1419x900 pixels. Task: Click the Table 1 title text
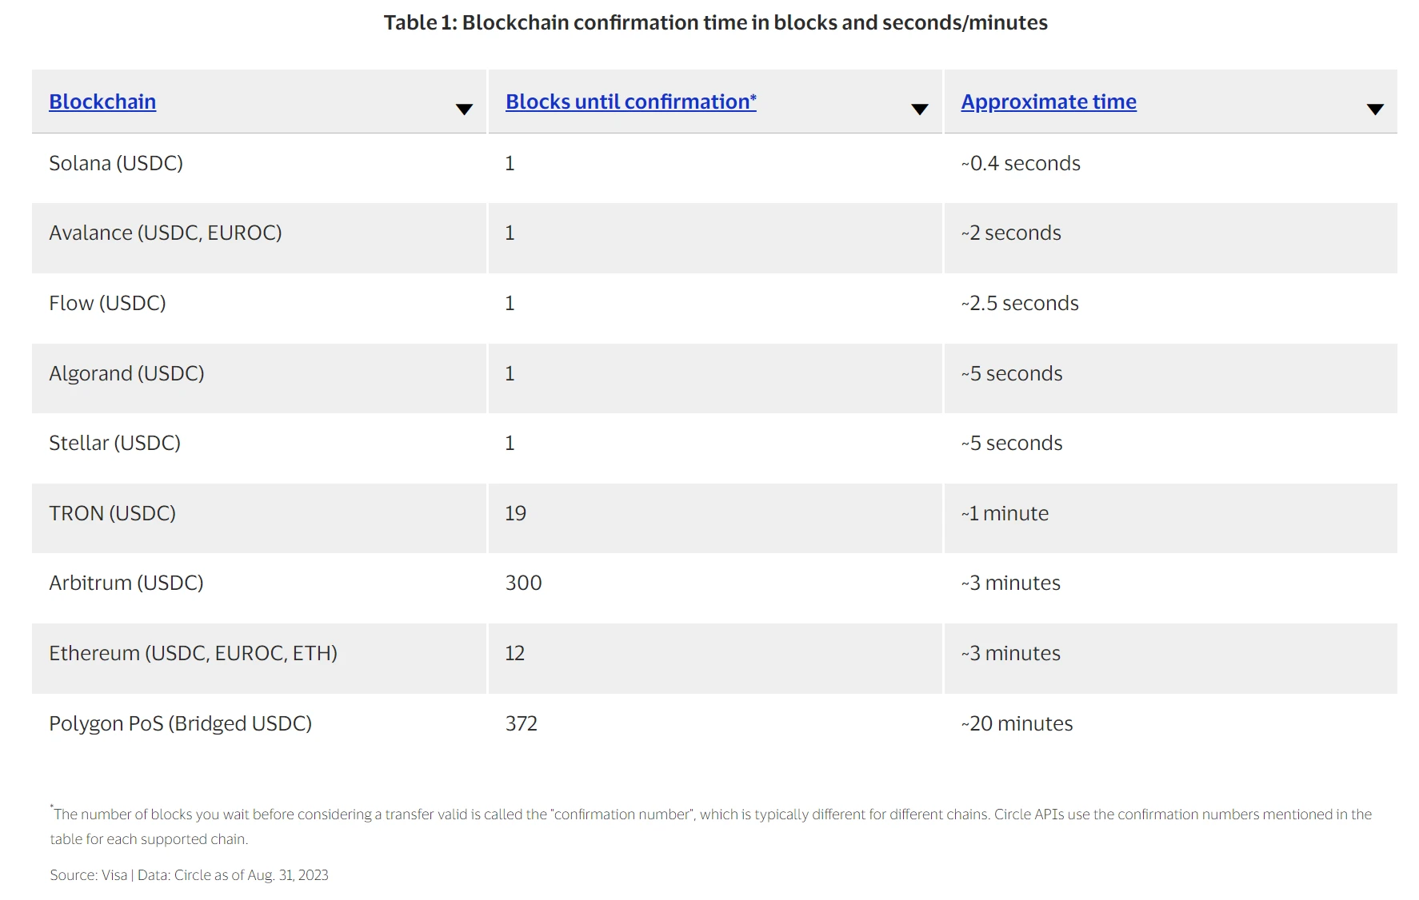[715, 22]
